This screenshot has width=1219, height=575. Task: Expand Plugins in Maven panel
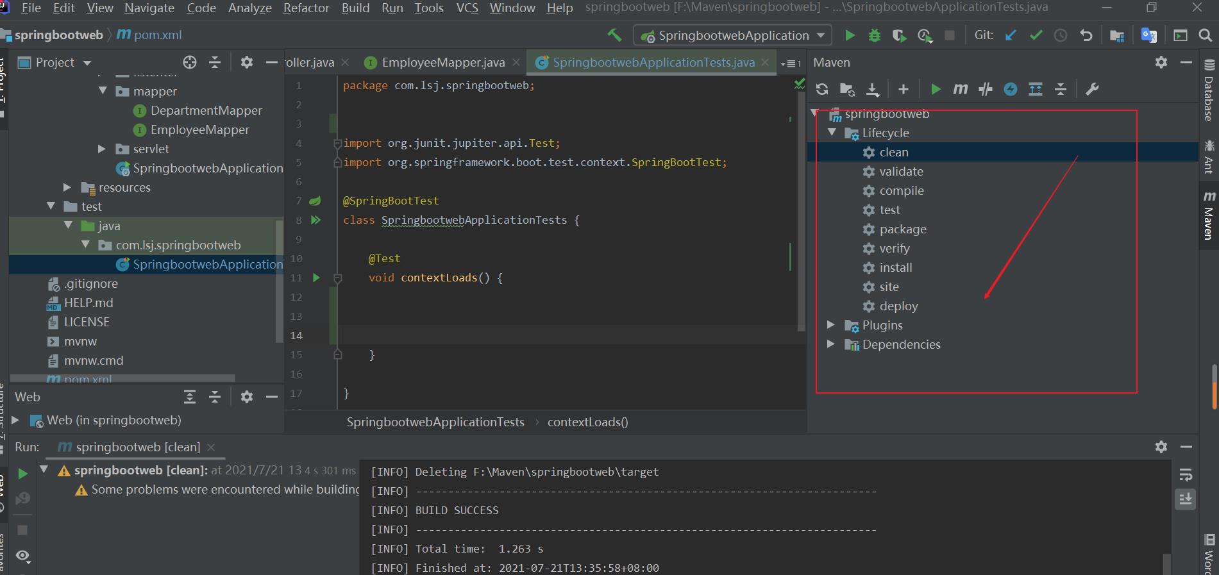click(x=831, y=325)
